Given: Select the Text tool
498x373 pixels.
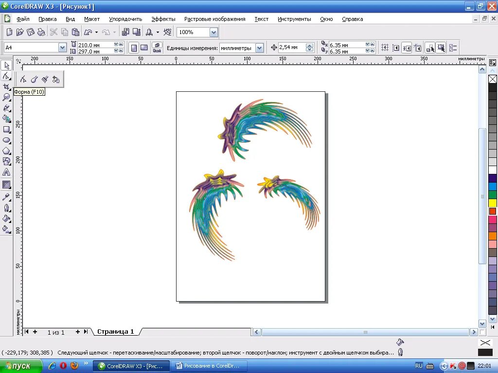Looking at the screenshot, I should click(6, 172).
